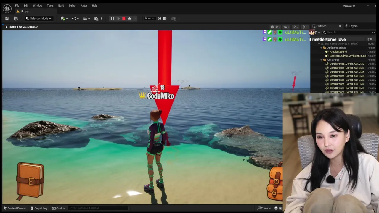This screenshot has height=213, width=379.
Task: Open the Window menu
Action: point(38,6)
